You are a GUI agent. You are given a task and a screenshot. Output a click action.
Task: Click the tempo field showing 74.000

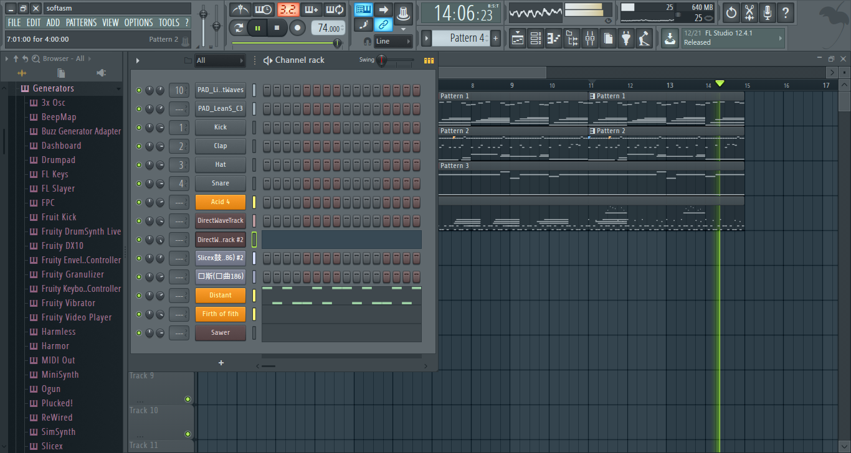coord(328,28)
